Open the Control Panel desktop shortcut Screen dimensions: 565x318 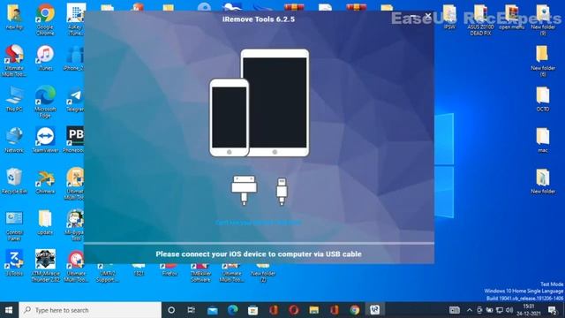click(x=14, y=225)
